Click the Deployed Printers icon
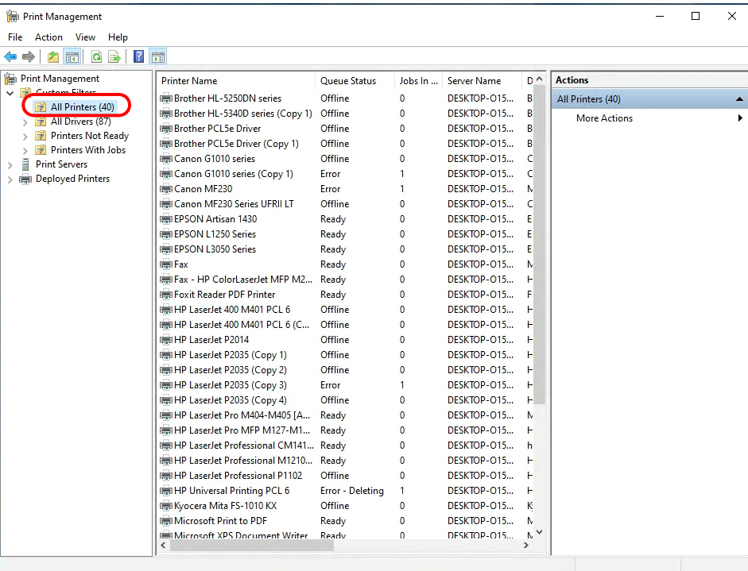Image resolution: width=748 pixels, height=571 pixels. (25, 179)
